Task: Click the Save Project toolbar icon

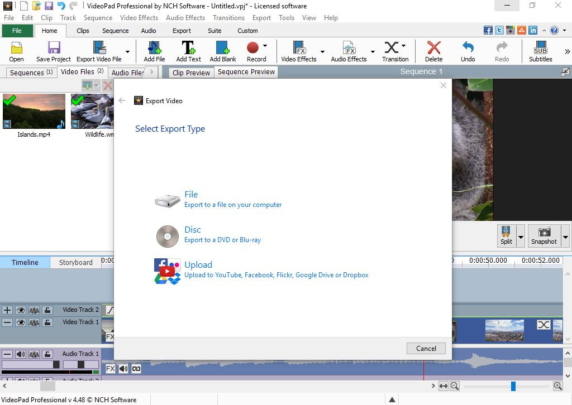Action: pos(54,48)
